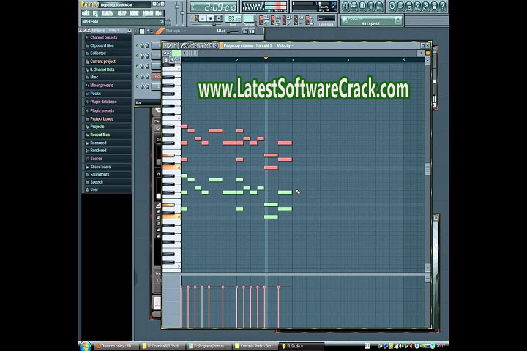Toggle the step edit button beside Шаг slider
Screen dimensions: 527x351
click(x=244, y=31)
